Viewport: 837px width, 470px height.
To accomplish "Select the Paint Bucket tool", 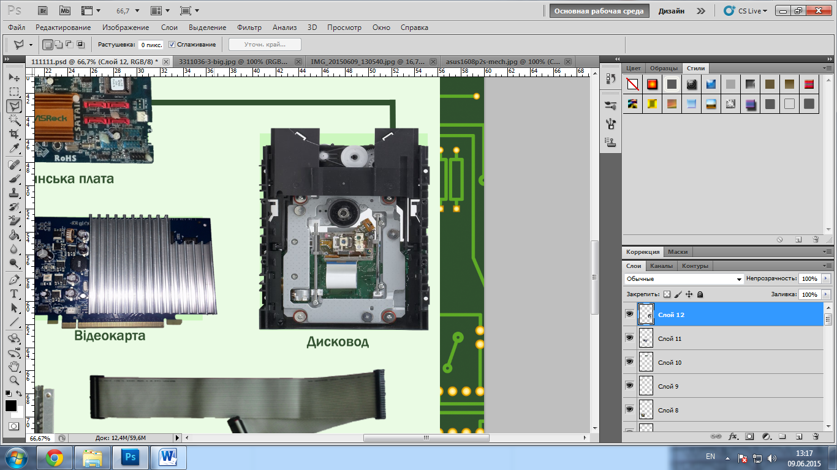I will coord(14,235).
